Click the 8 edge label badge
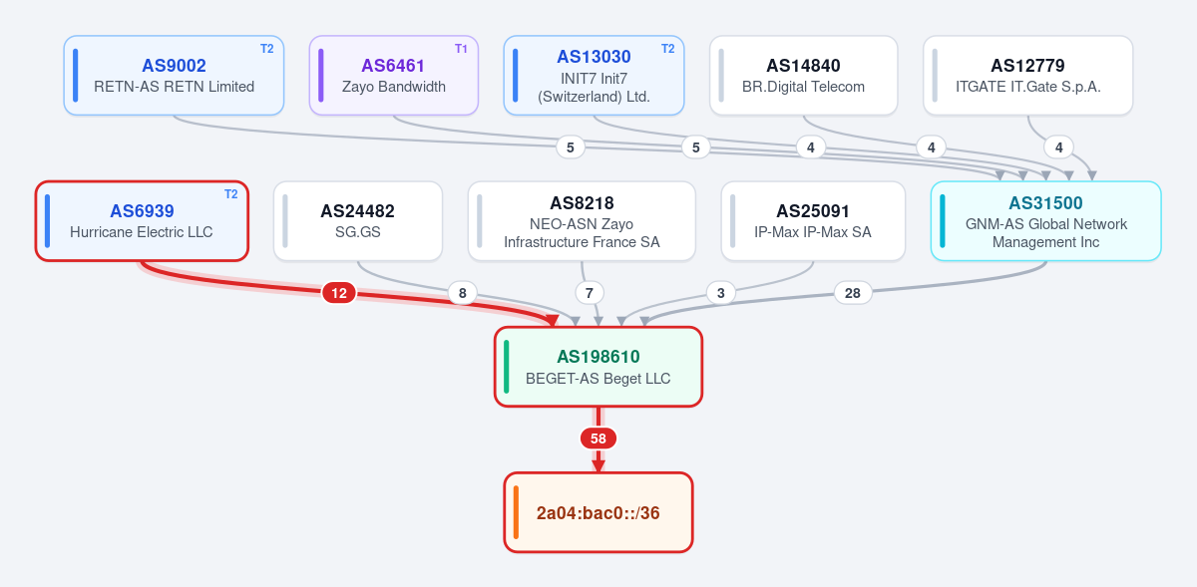Screen dimensions: 1197x587 pos(462,293)
